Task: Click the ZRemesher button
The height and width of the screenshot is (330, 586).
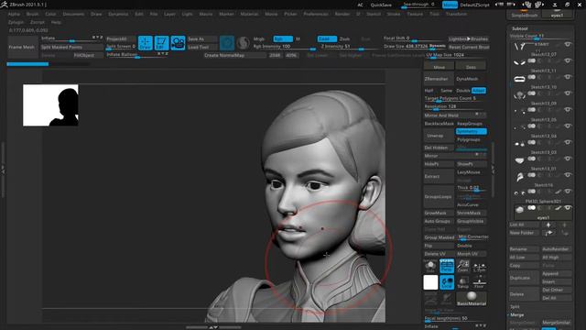Action: (x=439, y=79)
